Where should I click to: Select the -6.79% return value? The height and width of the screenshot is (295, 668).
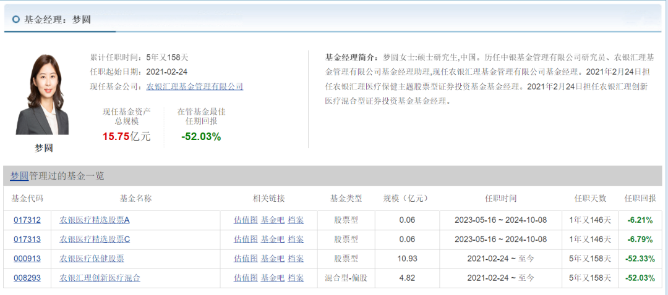(640, 239)
